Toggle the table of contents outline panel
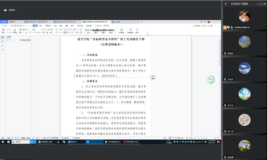Image resolution: width=267 pixels, height=160 pixels. [x=3, y=37]
